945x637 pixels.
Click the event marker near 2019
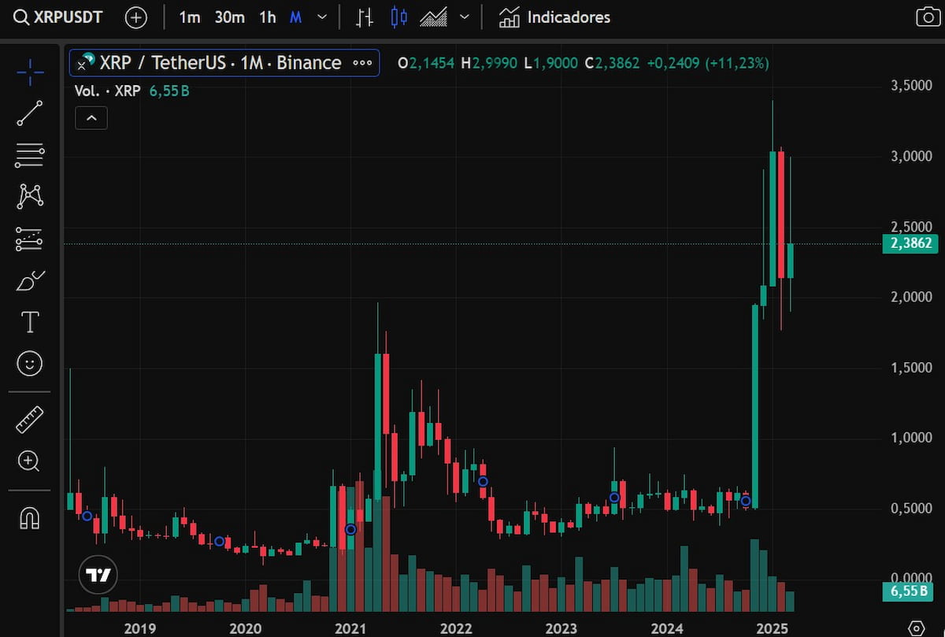click(x=87, y=516)
